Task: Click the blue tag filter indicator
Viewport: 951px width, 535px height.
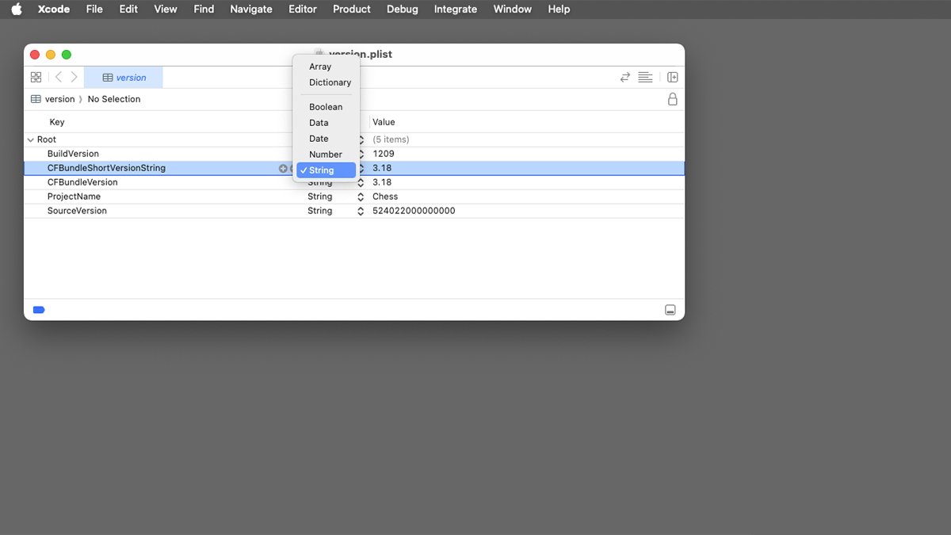Action: 39,310
